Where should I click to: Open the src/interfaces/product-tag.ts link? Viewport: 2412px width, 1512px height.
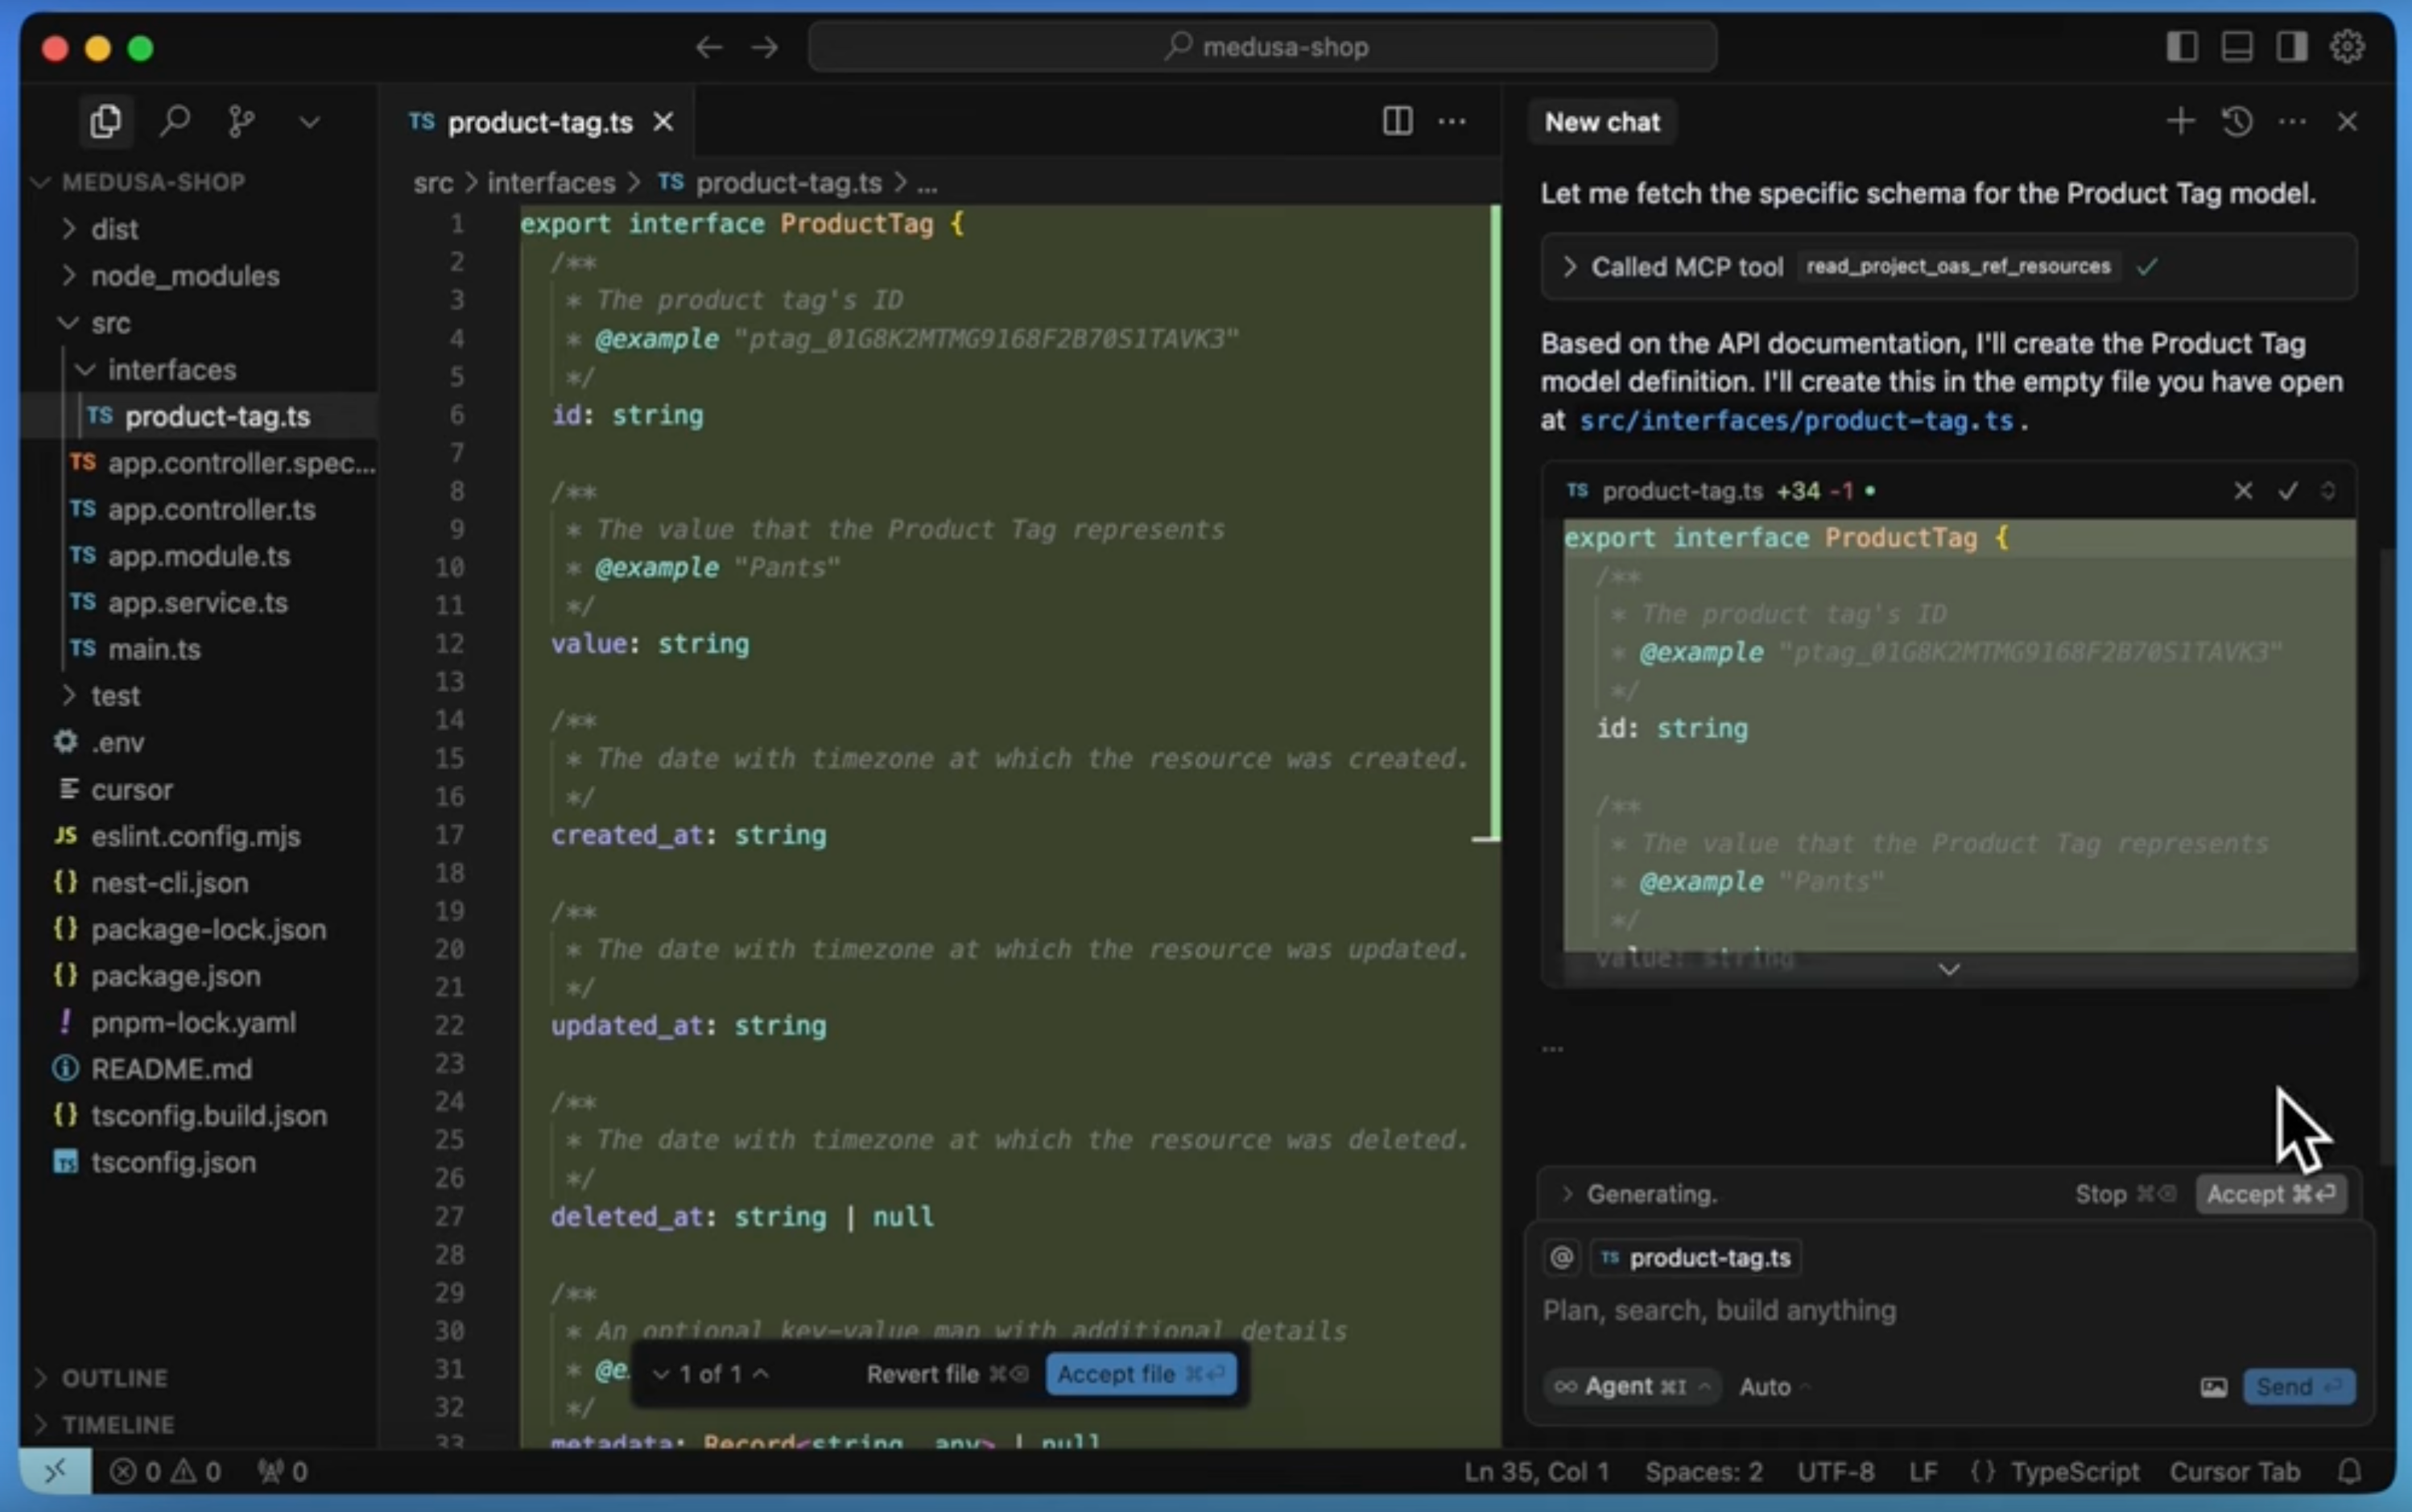tap(1796, 420)
